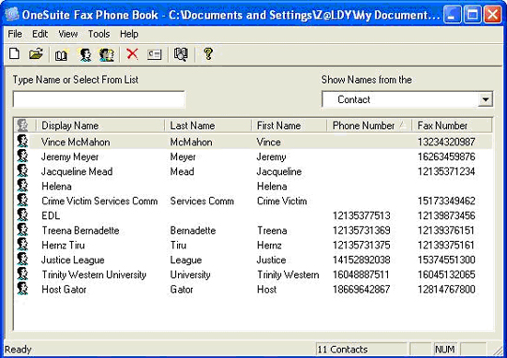The width and height of the screenshot is (507, 358).
Task: Click the icon column header in the list
Action: (25, 125)
